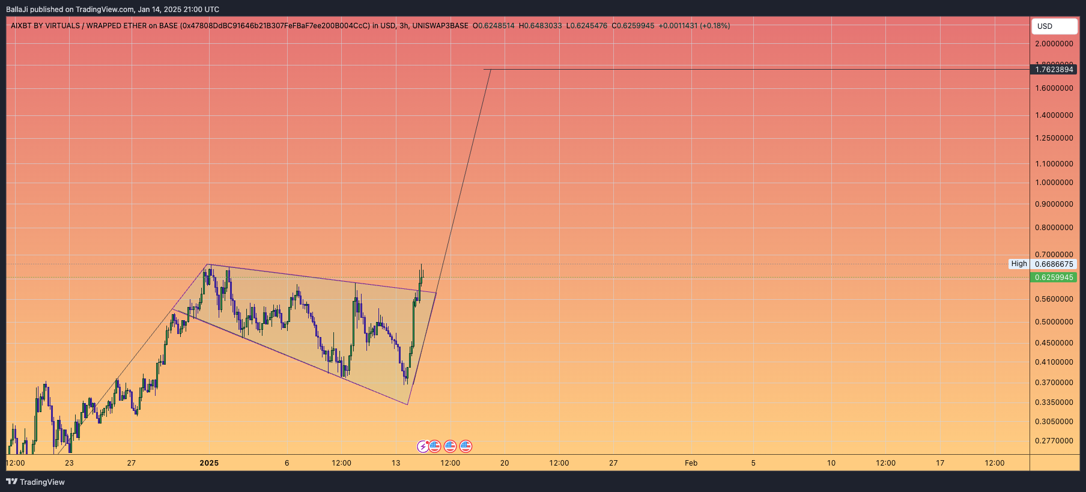Click the open value O0.6248514
Viewport: 1086px width, 492px height.
coord(493,26)
